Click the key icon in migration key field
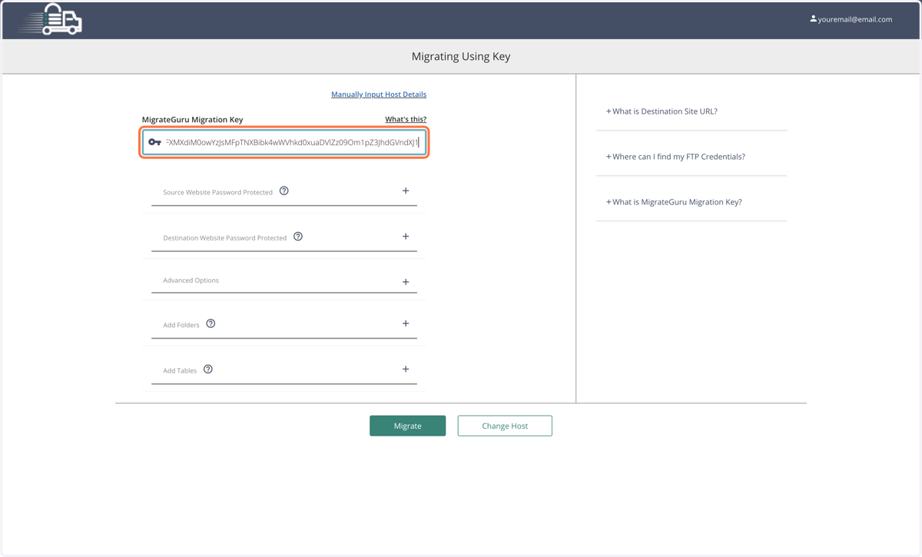This screenshot has height=557, width=922. point(154,142)
